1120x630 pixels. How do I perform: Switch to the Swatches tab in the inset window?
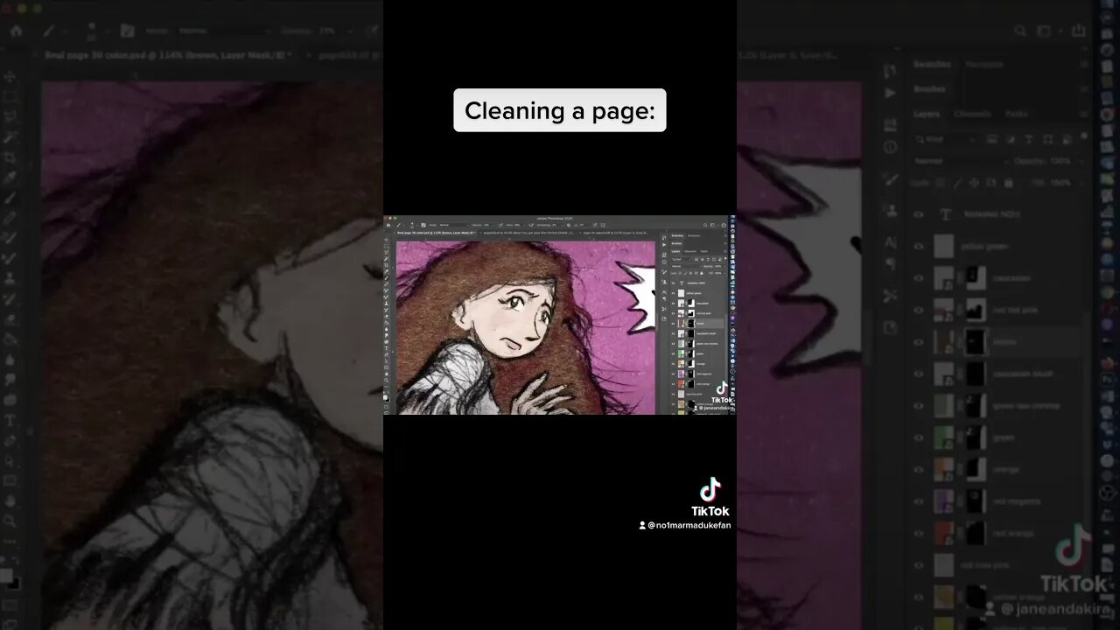[x=677, y=236]
